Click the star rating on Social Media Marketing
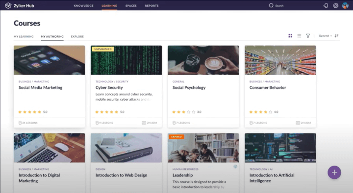 click(33, 112)
